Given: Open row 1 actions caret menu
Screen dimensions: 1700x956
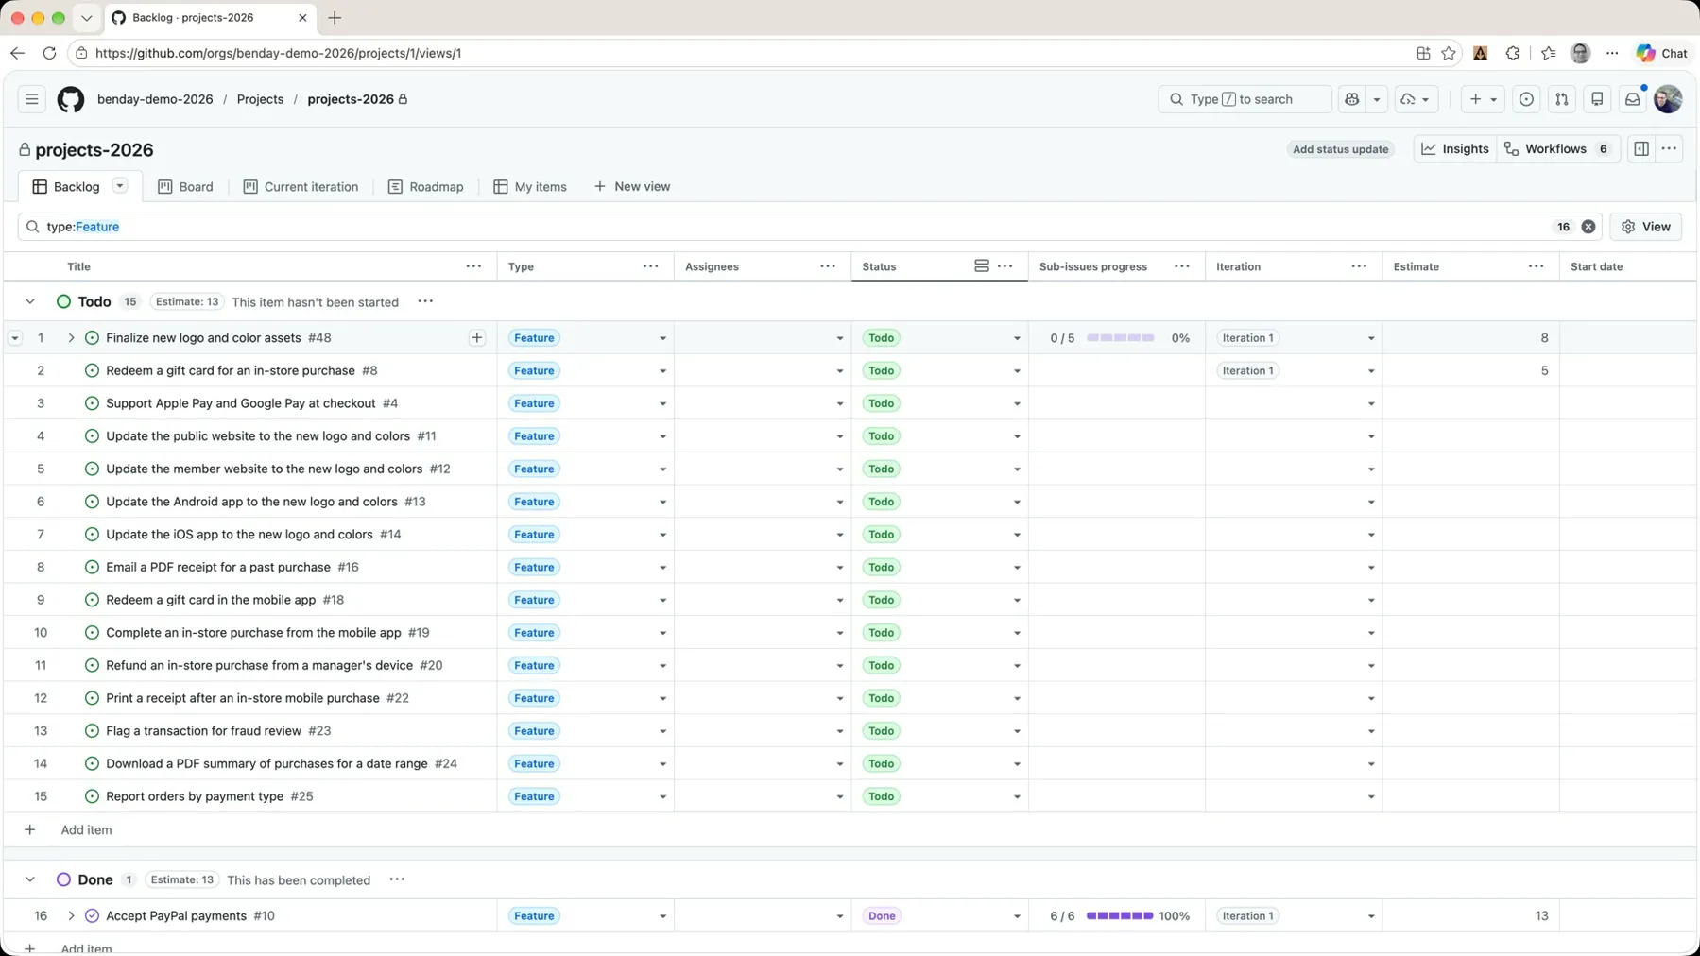Looking at the screenshot, I should click(14, 338).
